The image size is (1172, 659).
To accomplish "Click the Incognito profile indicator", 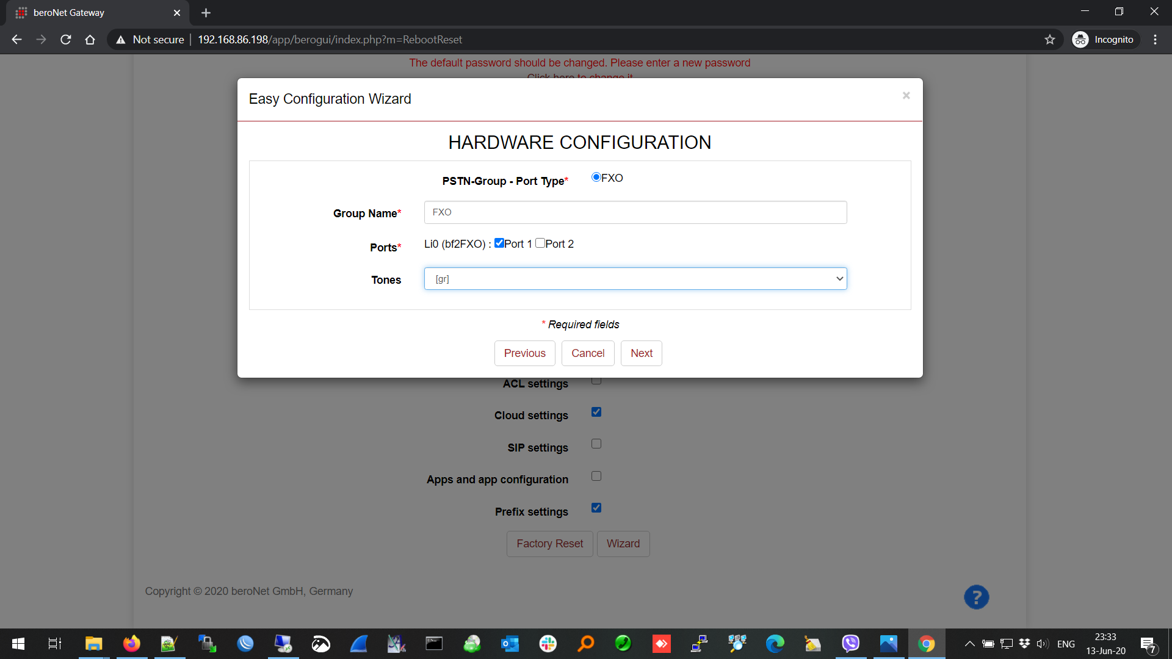I will point(1105,40).
